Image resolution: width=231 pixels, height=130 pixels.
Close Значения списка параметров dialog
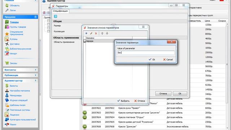coord(143,27)
